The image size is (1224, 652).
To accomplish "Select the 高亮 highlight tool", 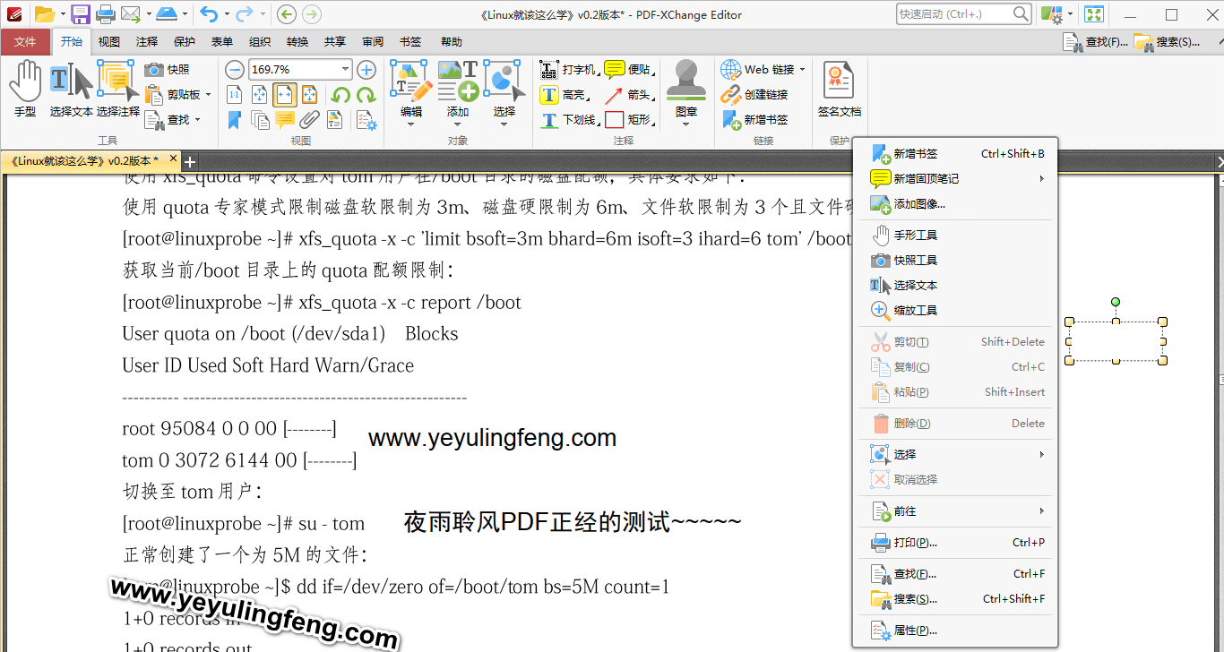I will tap(564, 94).
